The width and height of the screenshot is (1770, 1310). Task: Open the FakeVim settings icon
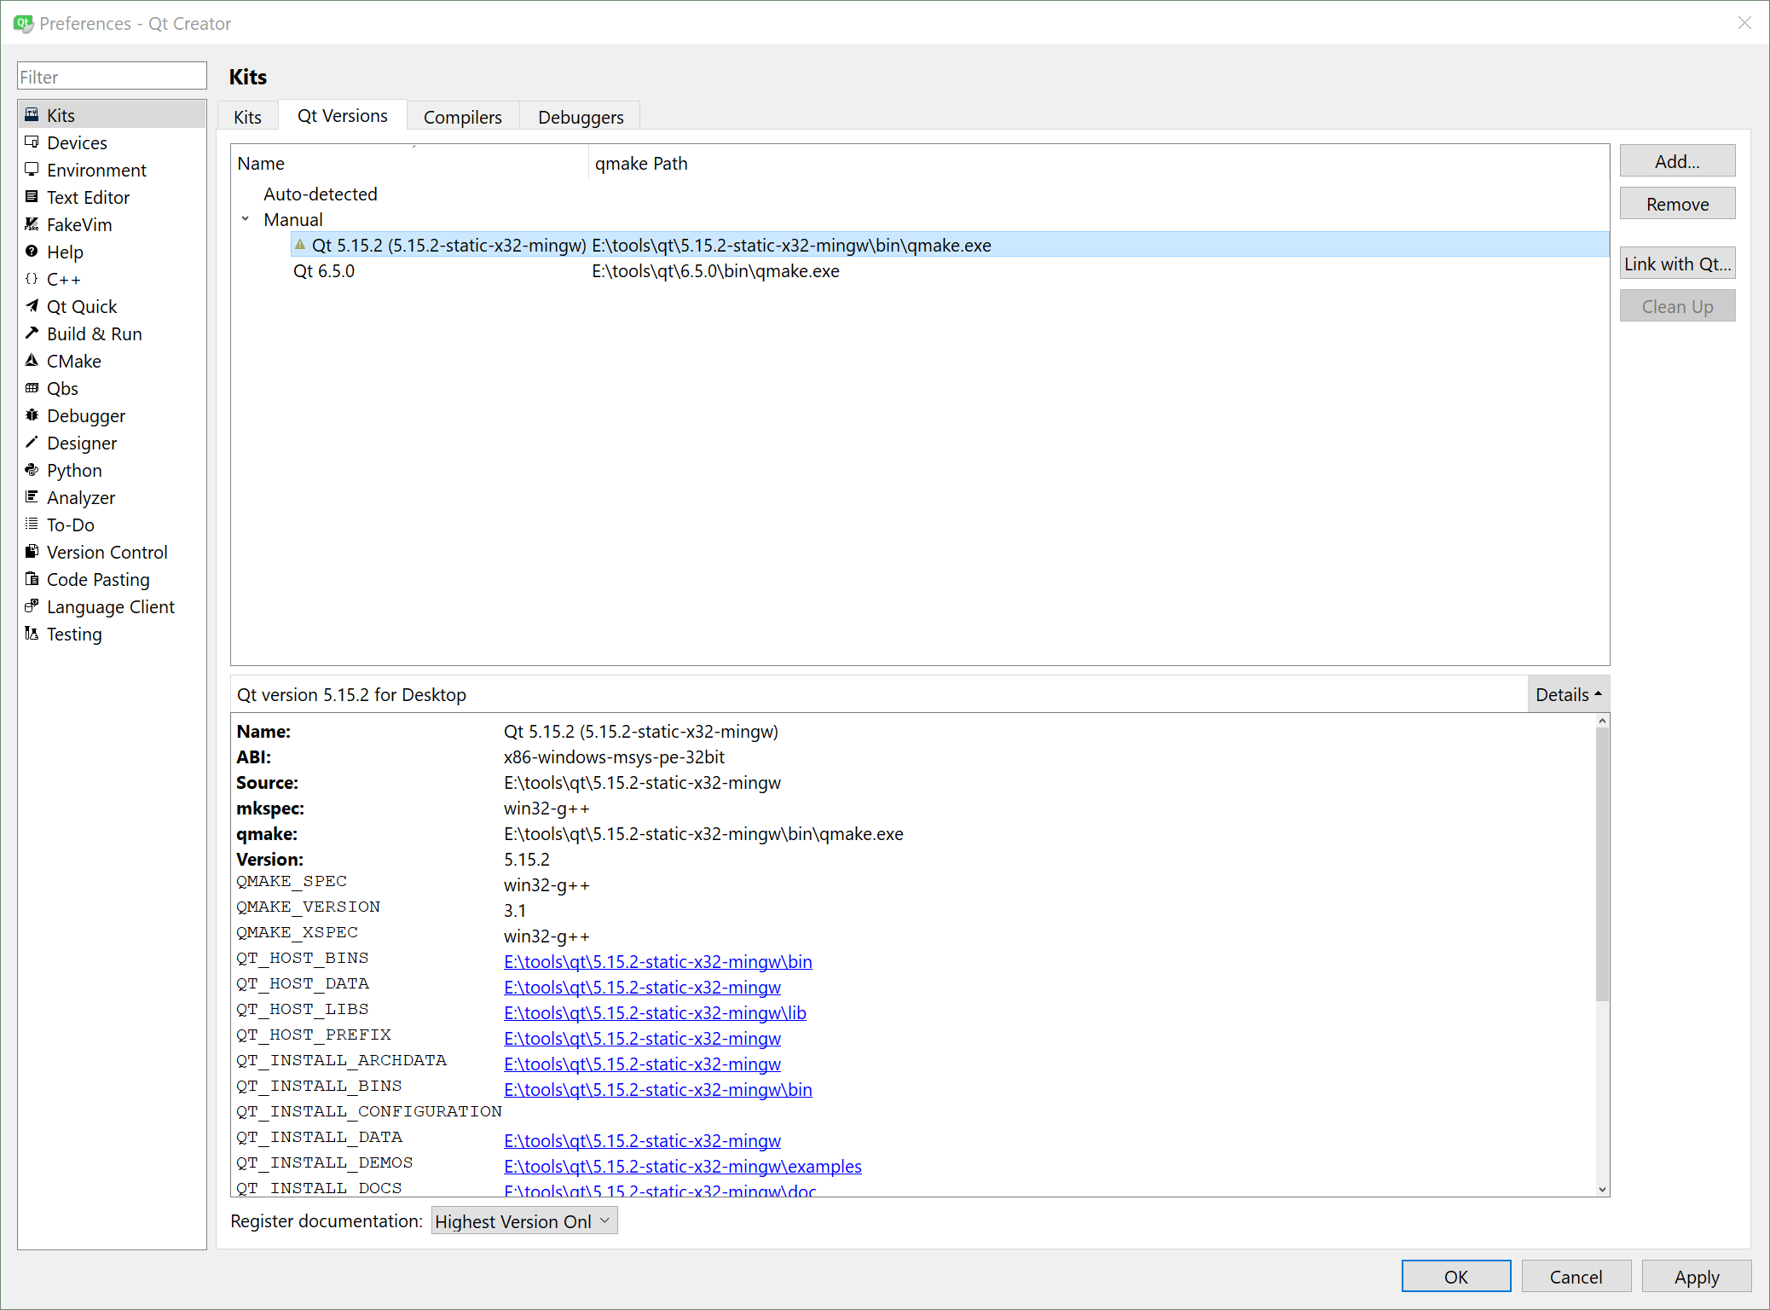tap(32, 223)
